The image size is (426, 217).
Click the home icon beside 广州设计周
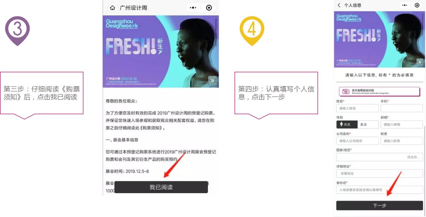coord(112,8)
